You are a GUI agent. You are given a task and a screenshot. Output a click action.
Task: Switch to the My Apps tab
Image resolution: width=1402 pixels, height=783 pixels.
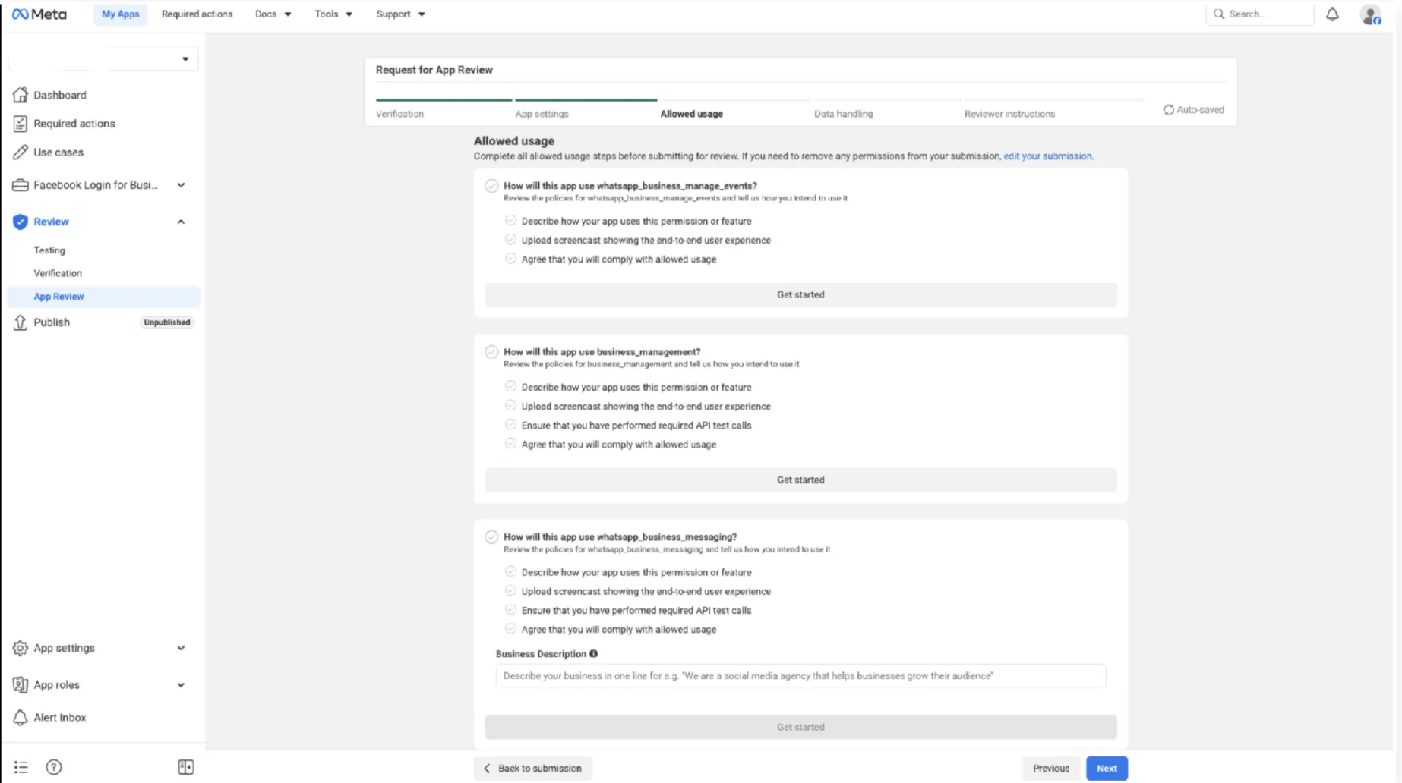(x=120, y=14)
